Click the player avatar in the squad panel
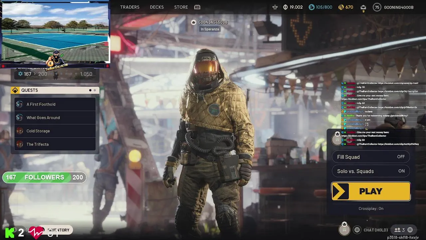Image resolution: width=426 pixels, height=240 pixels. 337,139
